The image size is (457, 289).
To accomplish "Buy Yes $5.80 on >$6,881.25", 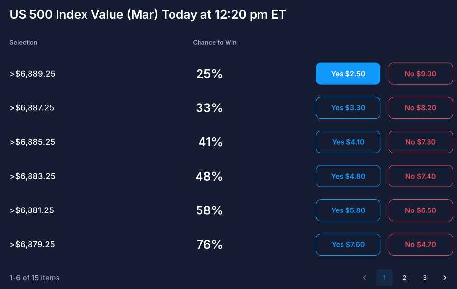I will tap(348, 210).
